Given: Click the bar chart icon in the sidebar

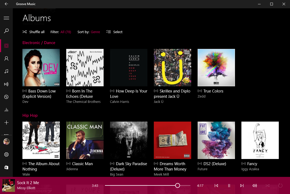Looking at the screenshot, I should [x=6, y=110].
